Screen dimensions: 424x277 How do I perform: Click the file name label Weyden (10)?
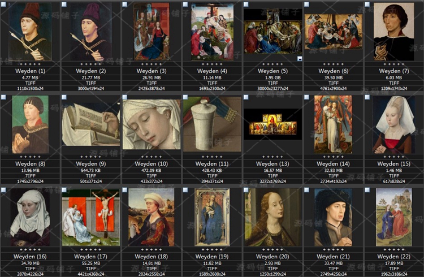click(x=152, y=164)
